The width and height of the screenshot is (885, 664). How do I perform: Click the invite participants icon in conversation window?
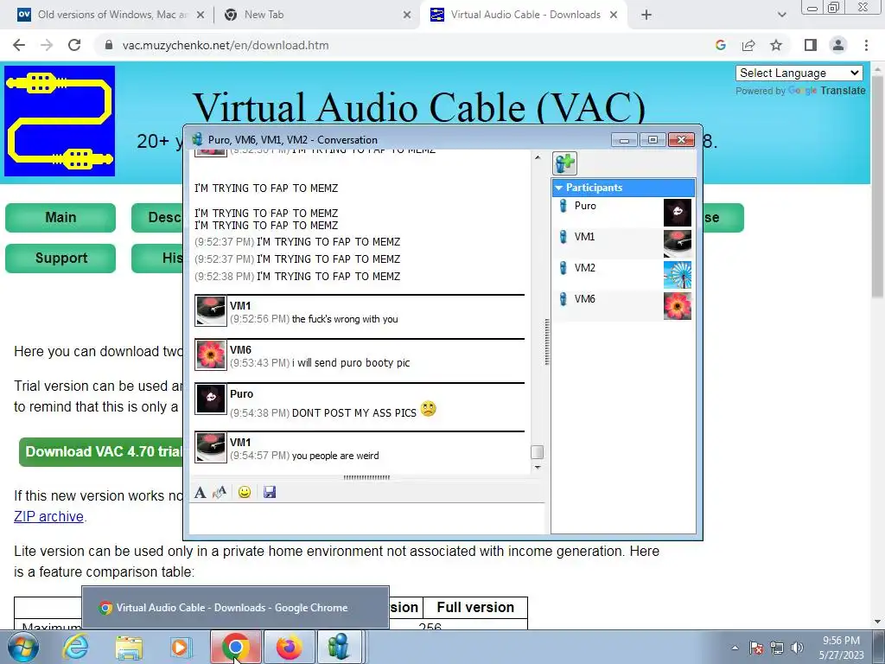point(564,163)
